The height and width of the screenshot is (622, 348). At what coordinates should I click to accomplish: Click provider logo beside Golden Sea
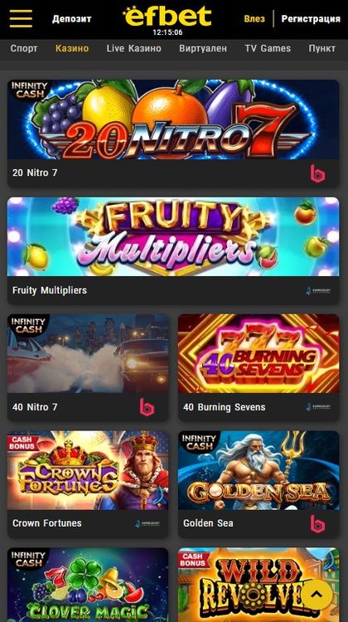[x=317, y=523]
